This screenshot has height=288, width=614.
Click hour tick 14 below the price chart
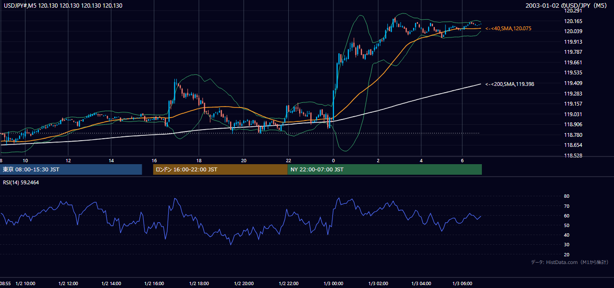(x=111, y=160)
